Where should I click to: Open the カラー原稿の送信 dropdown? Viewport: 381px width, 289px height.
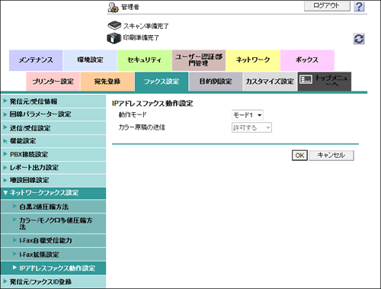(x=251, y=127)
